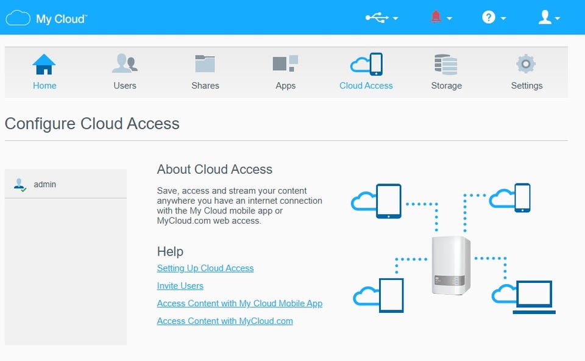Switch to the Storage tab label
Screen dimensions: 585x361
pyautogui.click(x=447, y=86)
